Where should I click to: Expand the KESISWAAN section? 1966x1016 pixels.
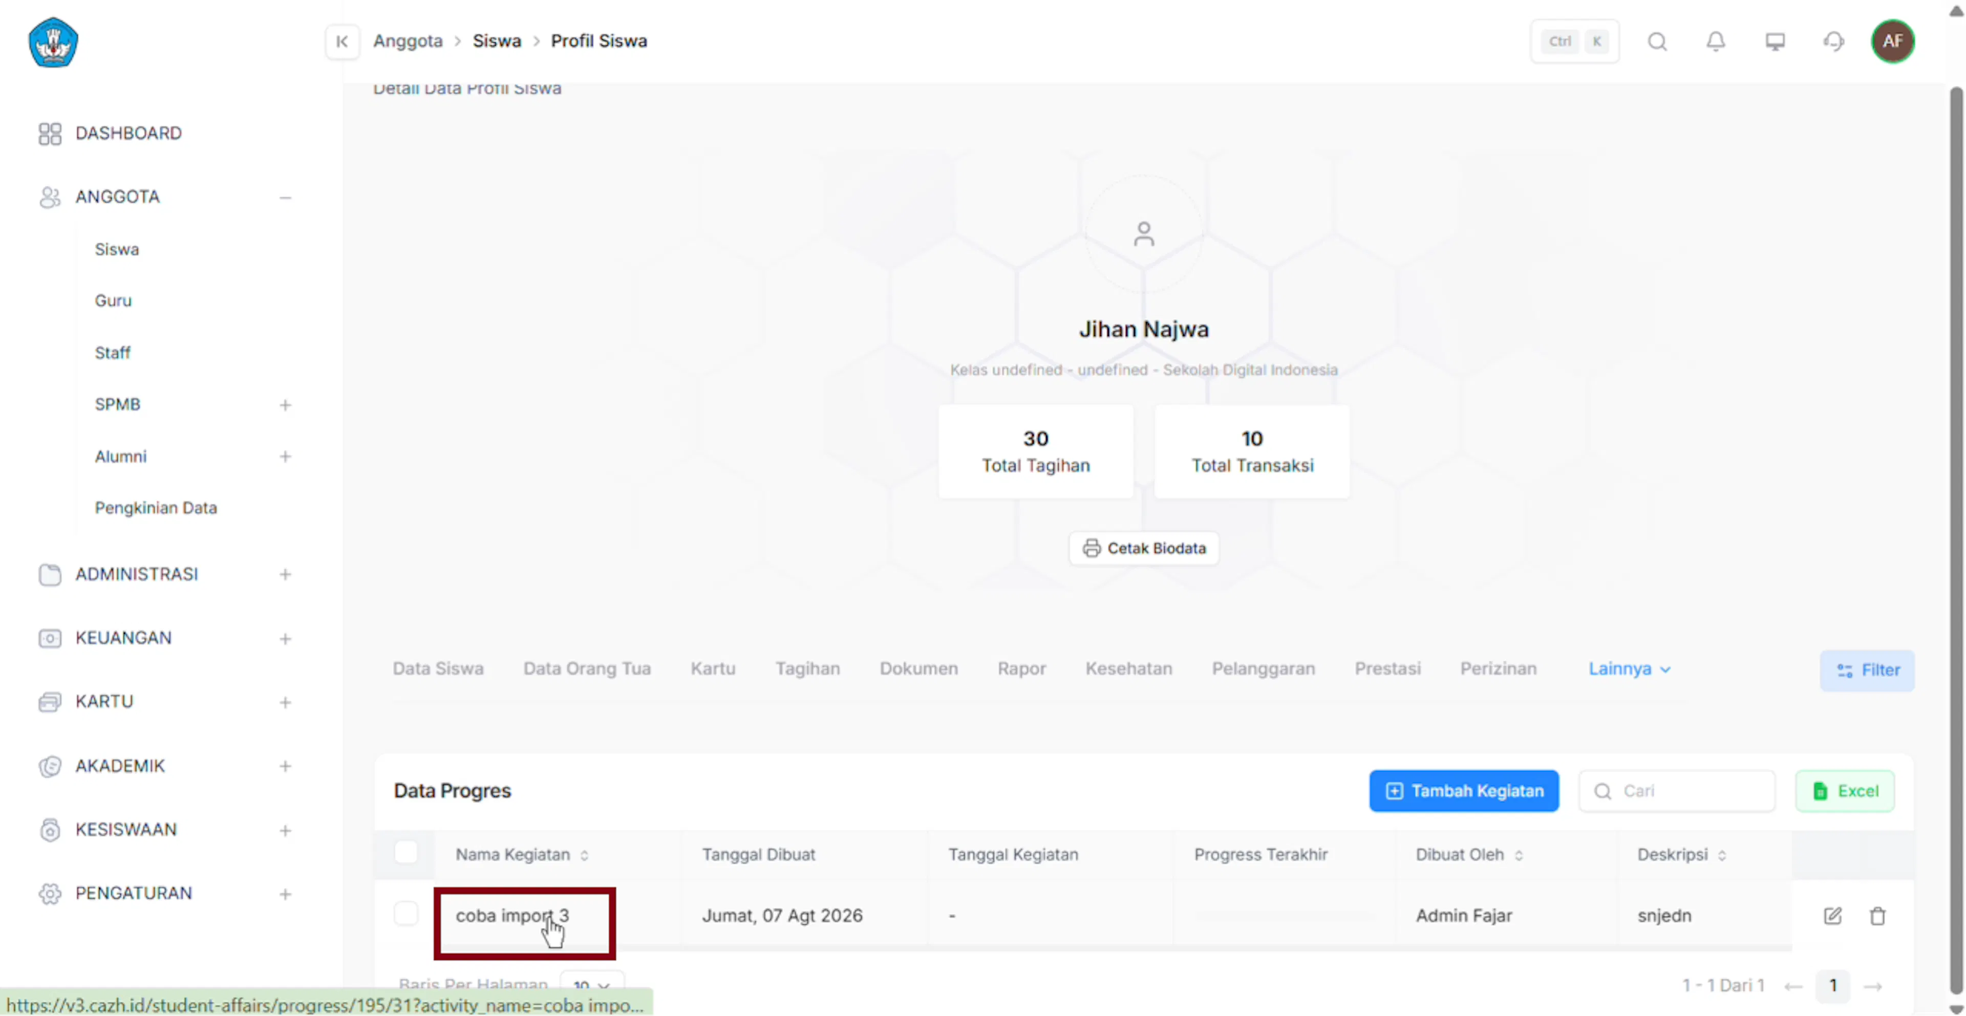(x=285, y=830)
